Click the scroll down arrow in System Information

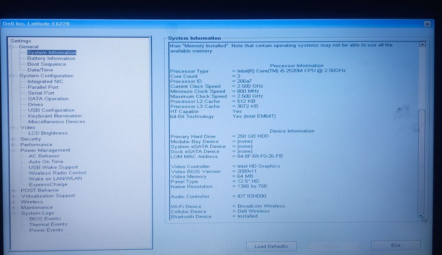point(421,217)
